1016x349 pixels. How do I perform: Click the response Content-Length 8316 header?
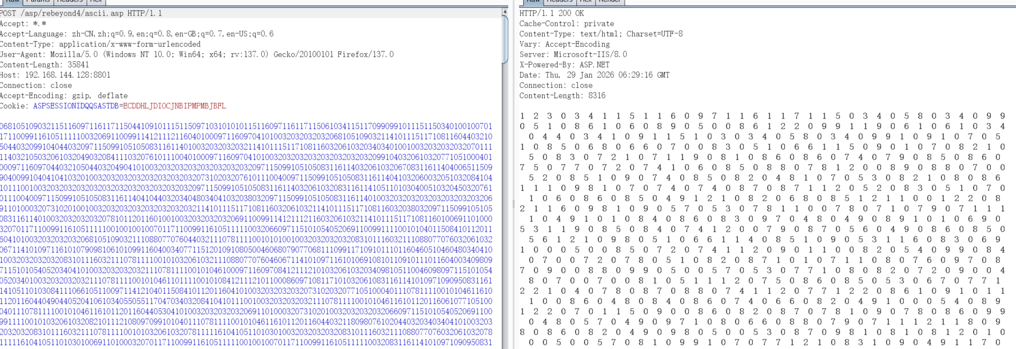click(562, 96)
